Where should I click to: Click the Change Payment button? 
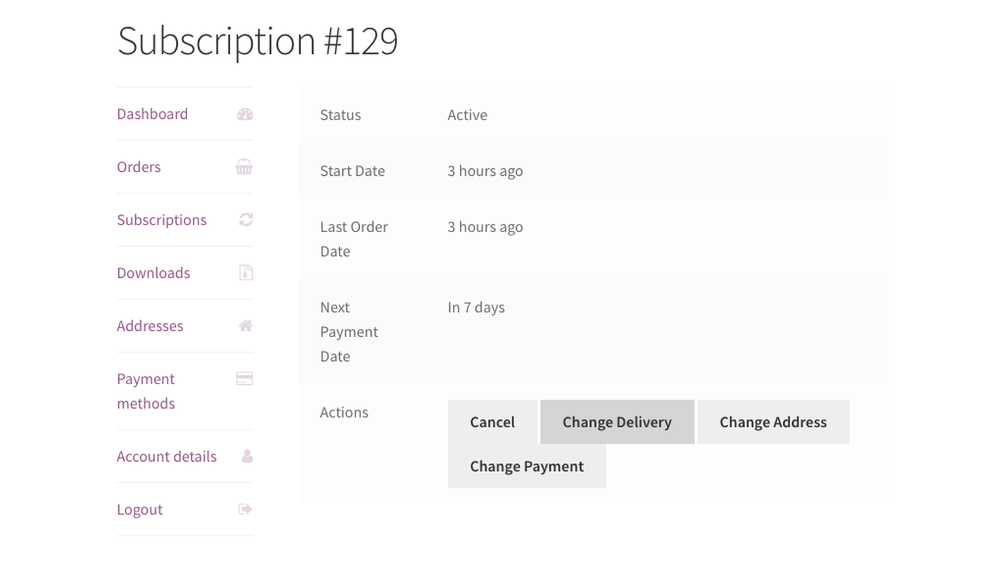coord(527,466)
